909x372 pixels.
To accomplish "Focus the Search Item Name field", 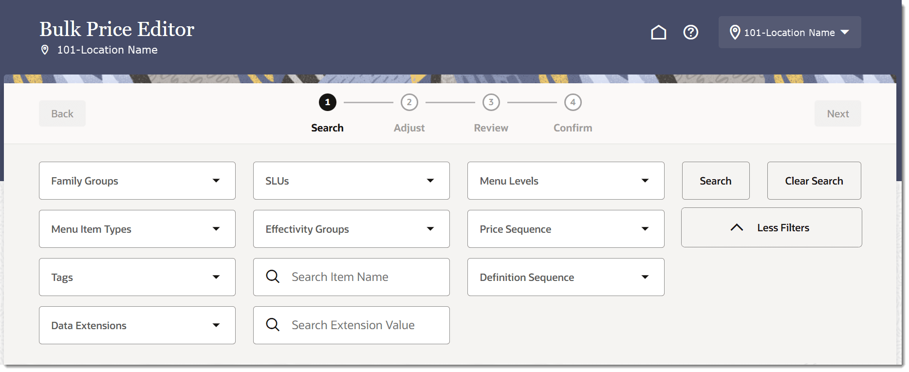I will pos(360,277).
